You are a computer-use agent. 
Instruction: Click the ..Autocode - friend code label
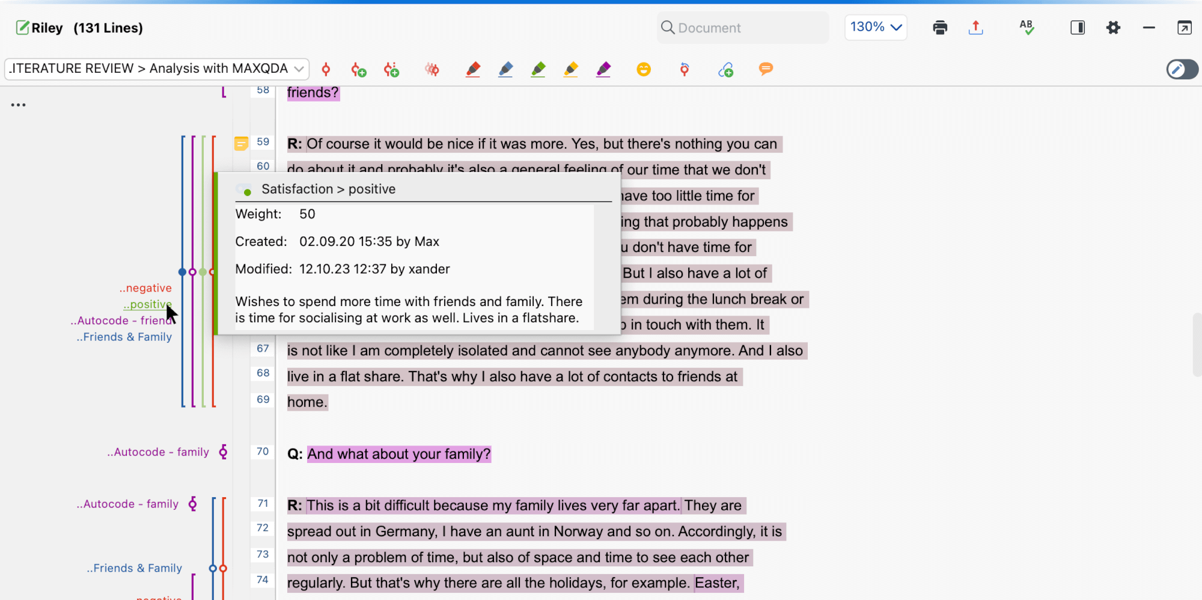coord(121,320)
